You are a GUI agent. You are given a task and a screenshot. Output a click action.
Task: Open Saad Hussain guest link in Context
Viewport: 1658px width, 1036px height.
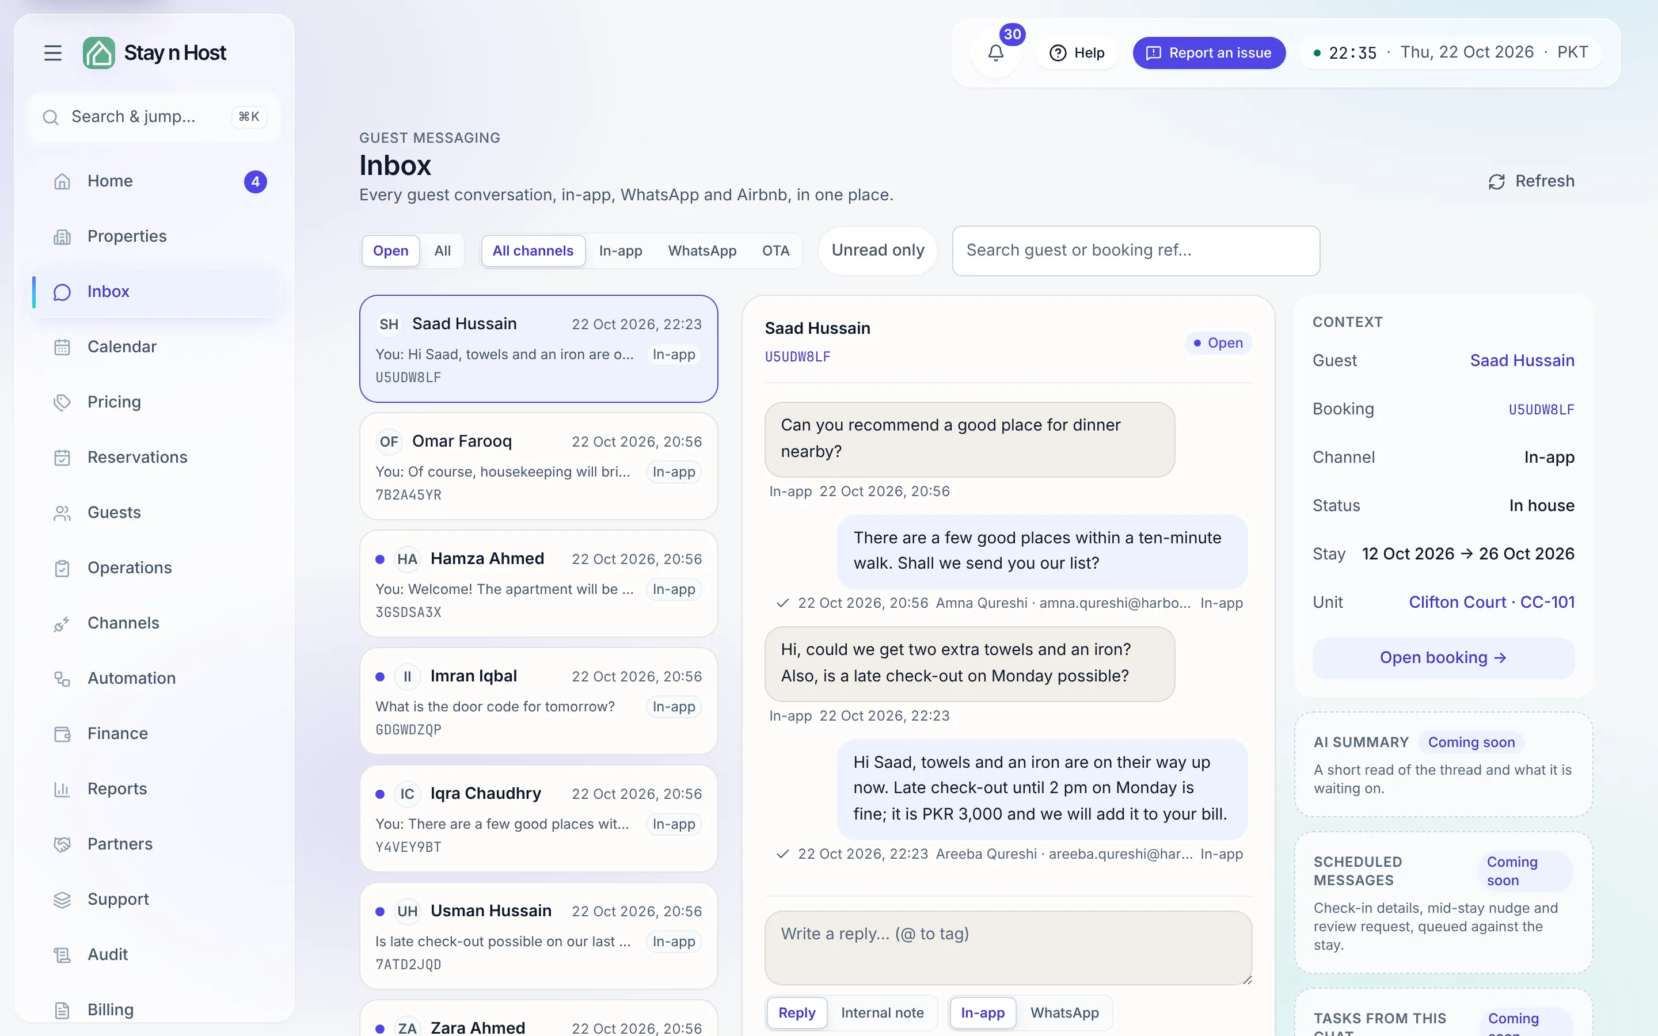coord(1522,361)
